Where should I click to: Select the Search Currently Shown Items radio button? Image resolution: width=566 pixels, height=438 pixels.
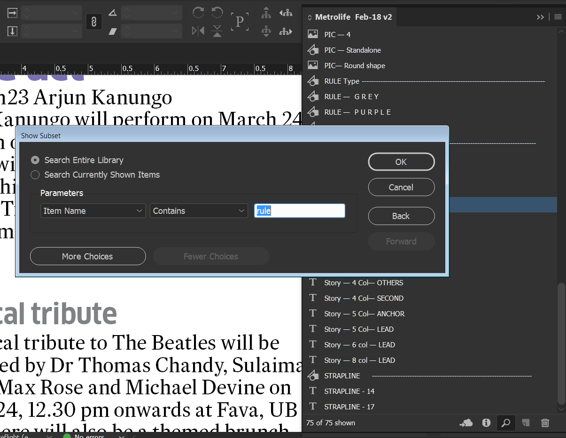pyautogui.click(x=35, y=175)
